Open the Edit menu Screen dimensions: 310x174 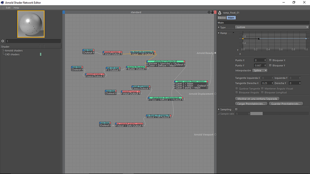[x=8, y=8]
